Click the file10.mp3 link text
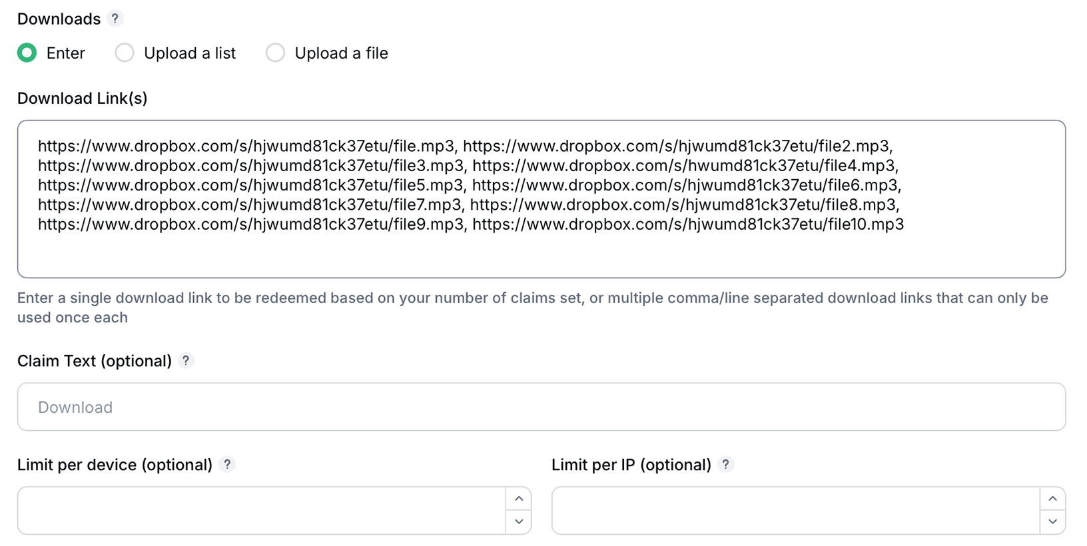 tap(688, 224)
